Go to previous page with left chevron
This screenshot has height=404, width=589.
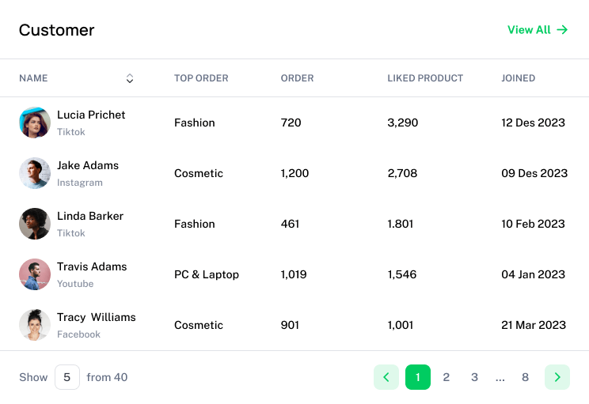(x=386, y=377)
